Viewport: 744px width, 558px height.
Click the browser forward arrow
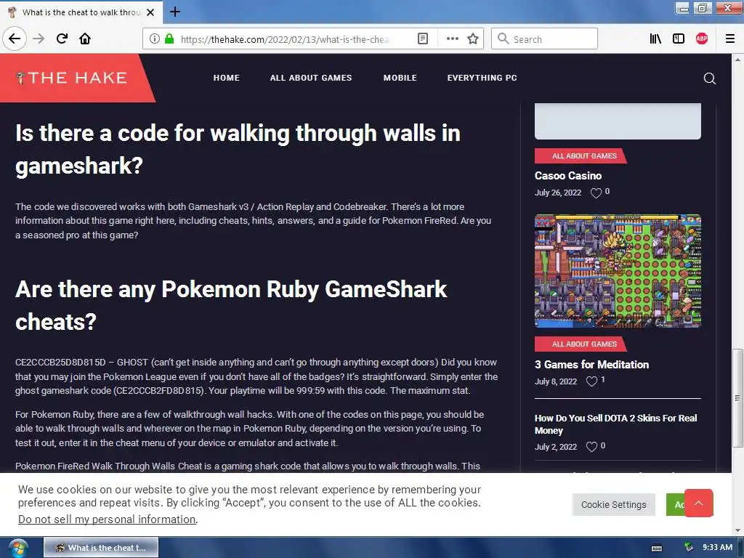(39, 39)
